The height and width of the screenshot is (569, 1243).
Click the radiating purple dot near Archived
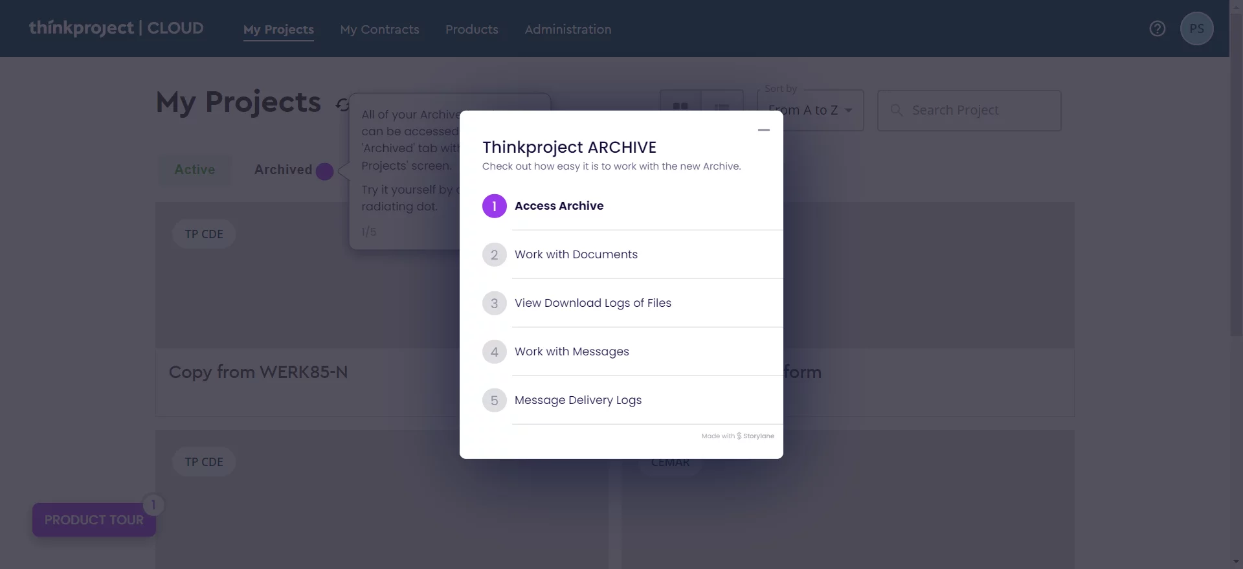click(x=324, y=171)
